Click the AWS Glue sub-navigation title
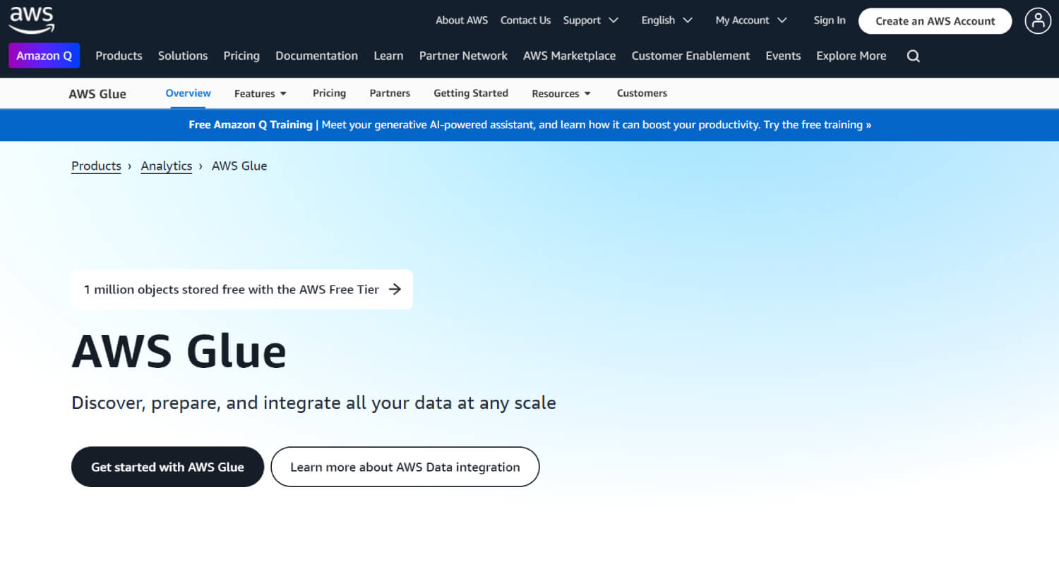The width and height of the screenshot is (1059, 564). click(97, 94)
